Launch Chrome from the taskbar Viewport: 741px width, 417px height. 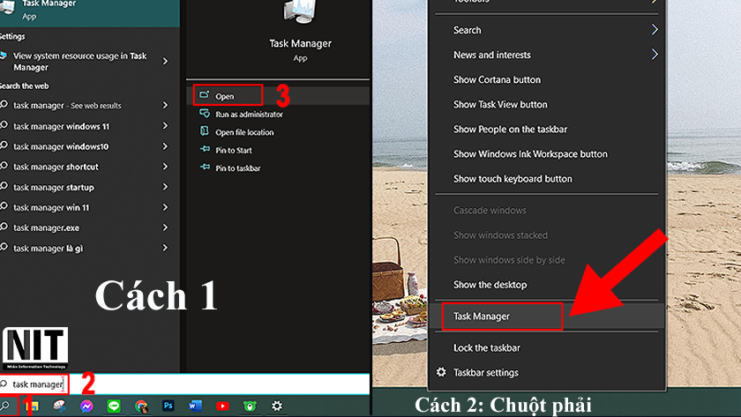coord(141,406)
